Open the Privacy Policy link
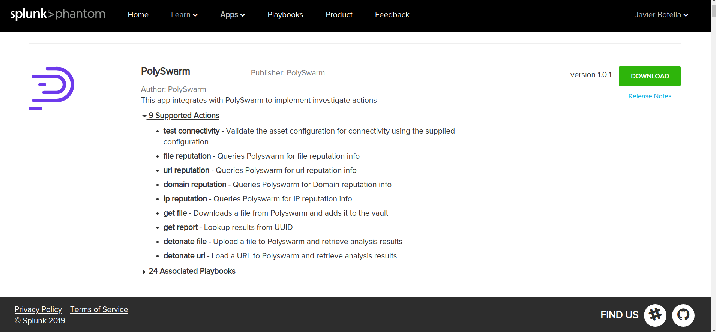The image size is (716, 332). (x=38, y=309)
